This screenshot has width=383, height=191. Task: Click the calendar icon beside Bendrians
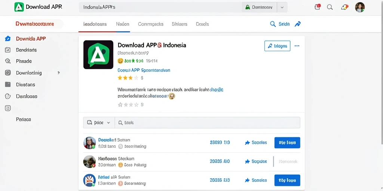7,50
